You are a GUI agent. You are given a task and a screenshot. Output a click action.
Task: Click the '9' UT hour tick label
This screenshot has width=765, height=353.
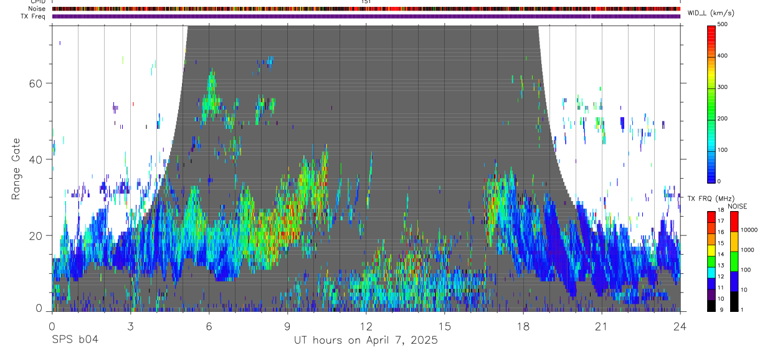[287, 326]
